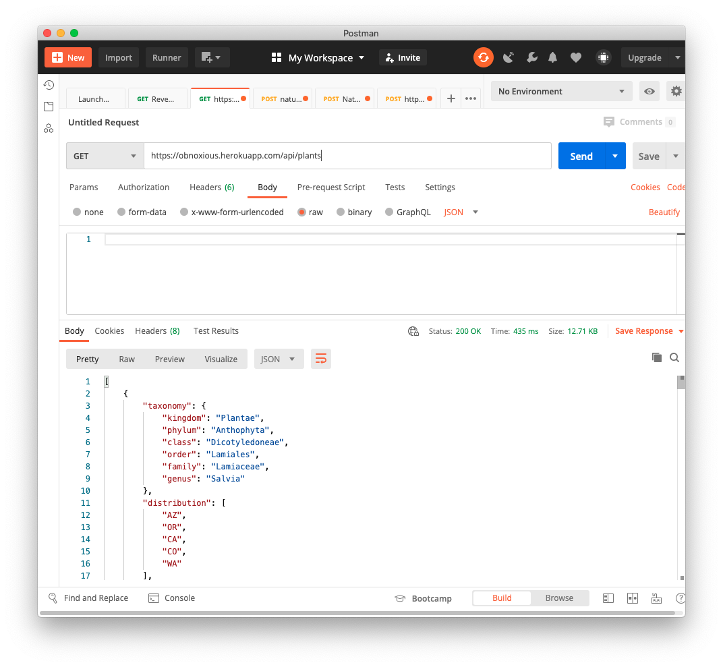Open help question mark icon
723x667 pixels.
click(680, 598)
